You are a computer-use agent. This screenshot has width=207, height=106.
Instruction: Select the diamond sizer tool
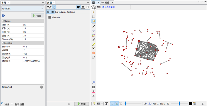click(93, 31)
